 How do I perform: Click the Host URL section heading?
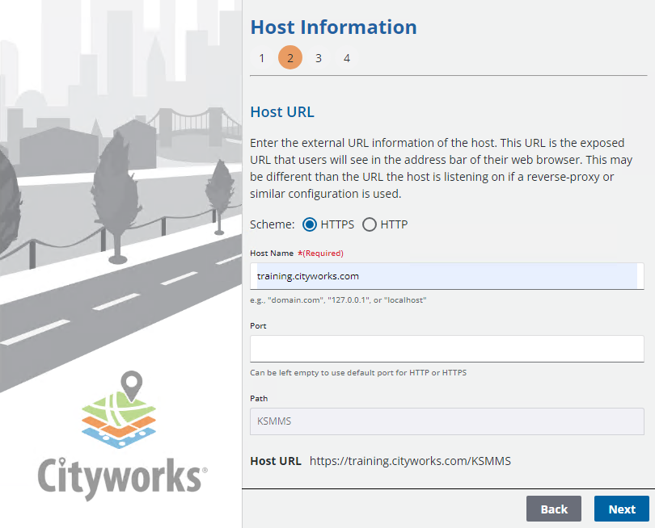coord(282,111)
